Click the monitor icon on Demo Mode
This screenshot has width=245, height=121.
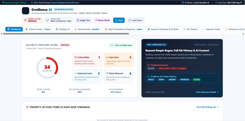(x=96, y=20)
